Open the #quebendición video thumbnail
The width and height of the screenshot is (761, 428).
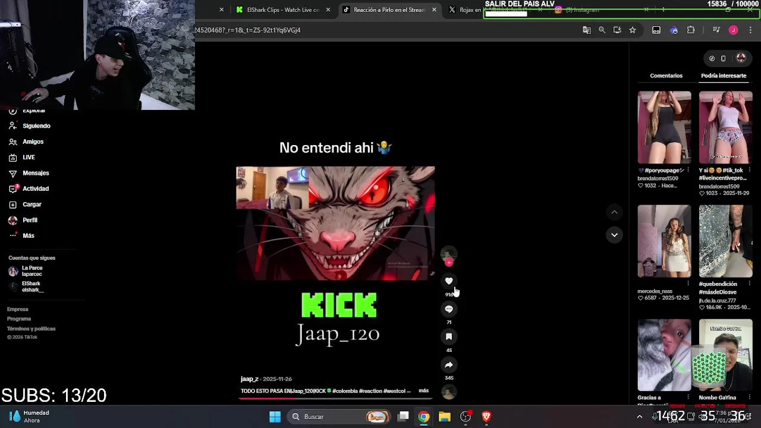coord(725,241)
